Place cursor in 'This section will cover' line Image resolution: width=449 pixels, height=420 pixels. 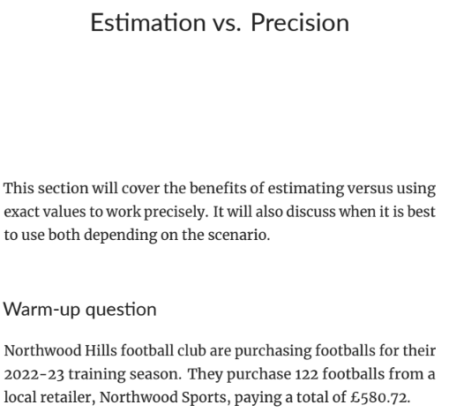click(220, 189)
